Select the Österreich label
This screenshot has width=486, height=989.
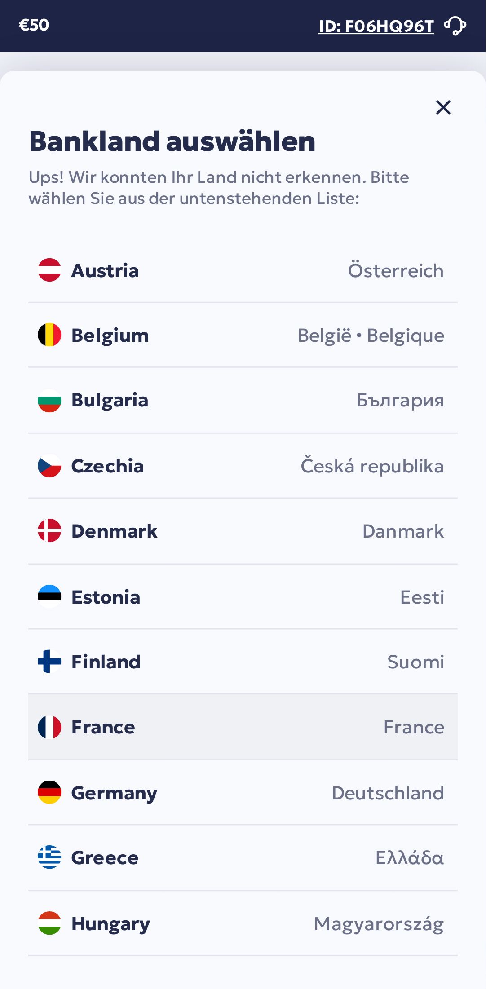pos(395,271)
